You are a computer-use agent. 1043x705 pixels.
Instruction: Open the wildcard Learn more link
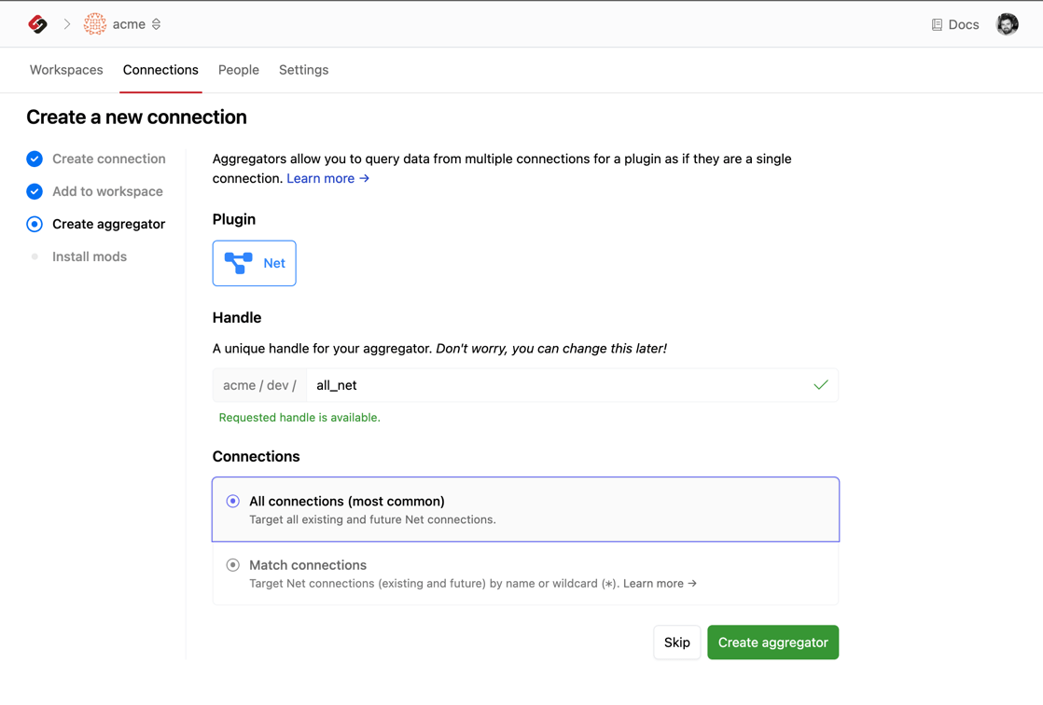click(x=660, y=584)
